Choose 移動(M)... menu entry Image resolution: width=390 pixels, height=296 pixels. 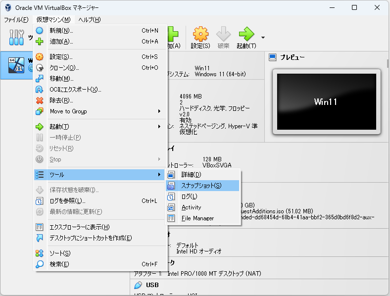tap(99, 79)
